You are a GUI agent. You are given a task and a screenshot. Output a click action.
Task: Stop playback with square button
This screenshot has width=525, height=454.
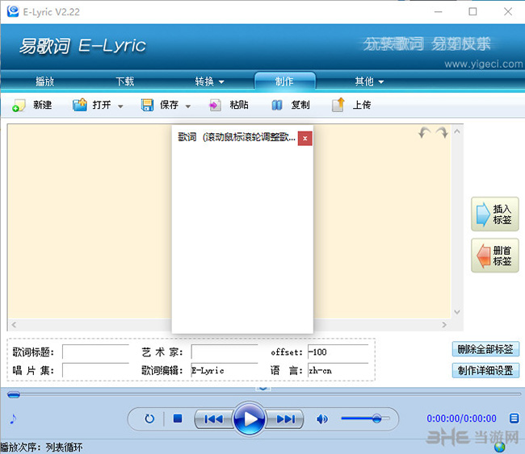(x=178, y=419)
